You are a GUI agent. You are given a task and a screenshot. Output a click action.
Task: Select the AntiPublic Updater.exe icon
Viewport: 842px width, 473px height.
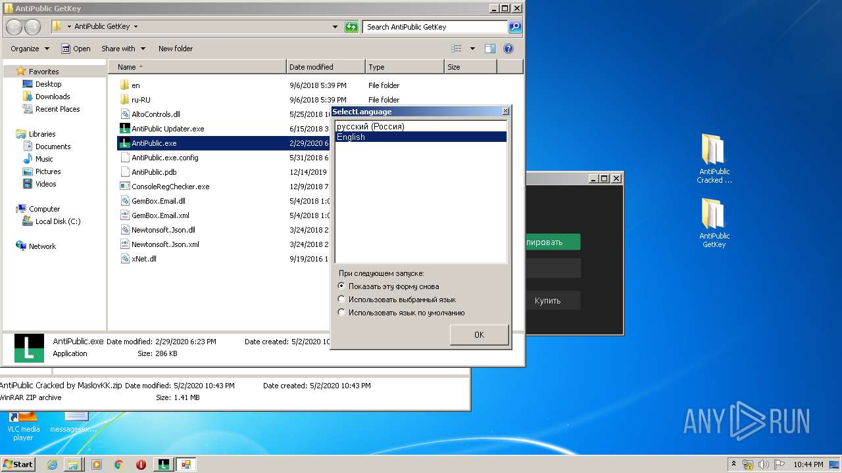[125, 129]
